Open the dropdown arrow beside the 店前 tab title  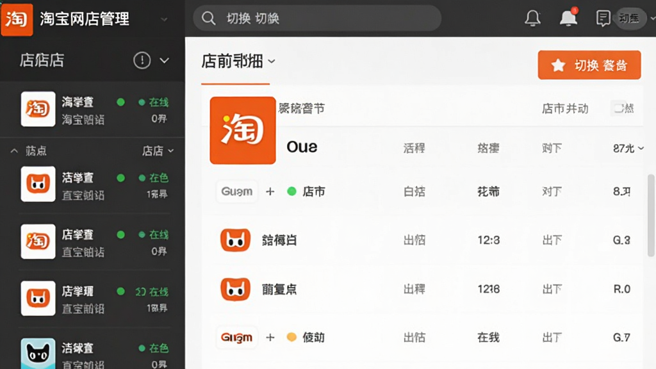click(x=272, y=61)
